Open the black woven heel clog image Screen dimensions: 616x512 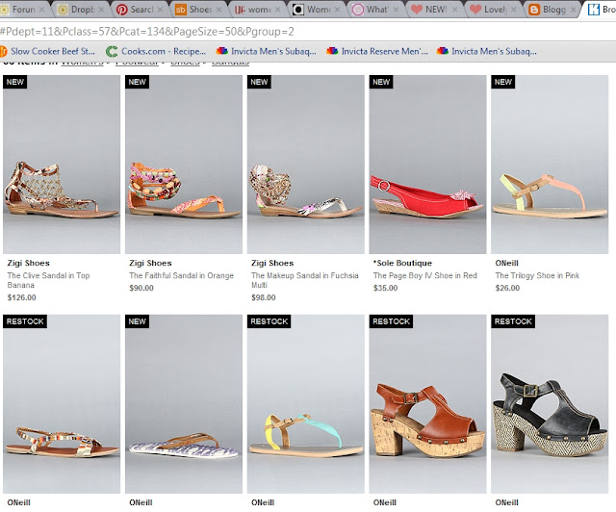coord(550,404)
